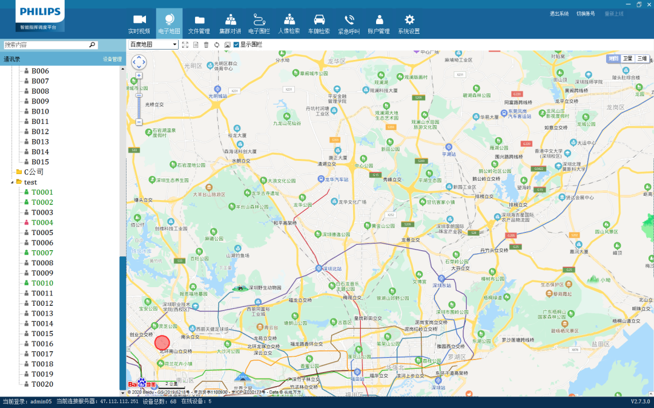Select the 通讯录 contacts tab
The width and height of the screenshot is (654, 408).
pos(12,59)
